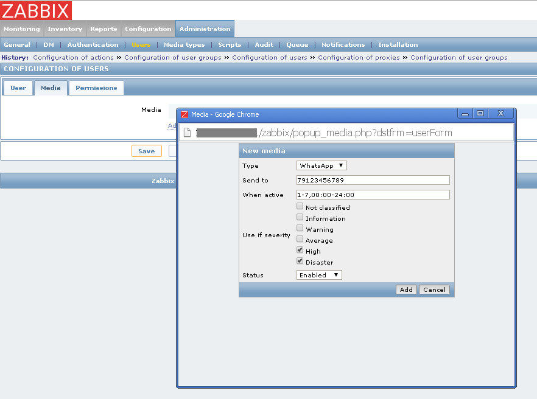Open the Configuration menu
The width and height of the screenshot is (537, 399).
pos(148,29)
